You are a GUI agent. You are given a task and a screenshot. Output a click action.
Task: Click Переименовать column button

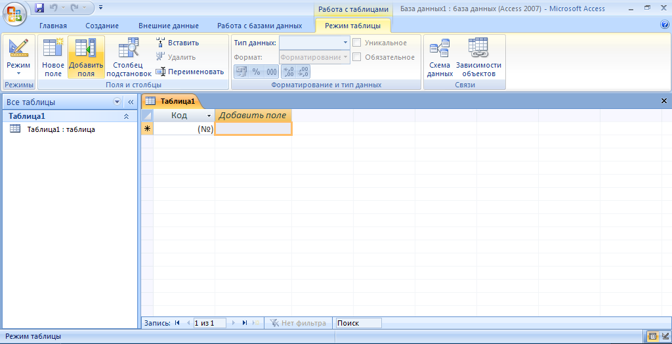tap(190, 72)
